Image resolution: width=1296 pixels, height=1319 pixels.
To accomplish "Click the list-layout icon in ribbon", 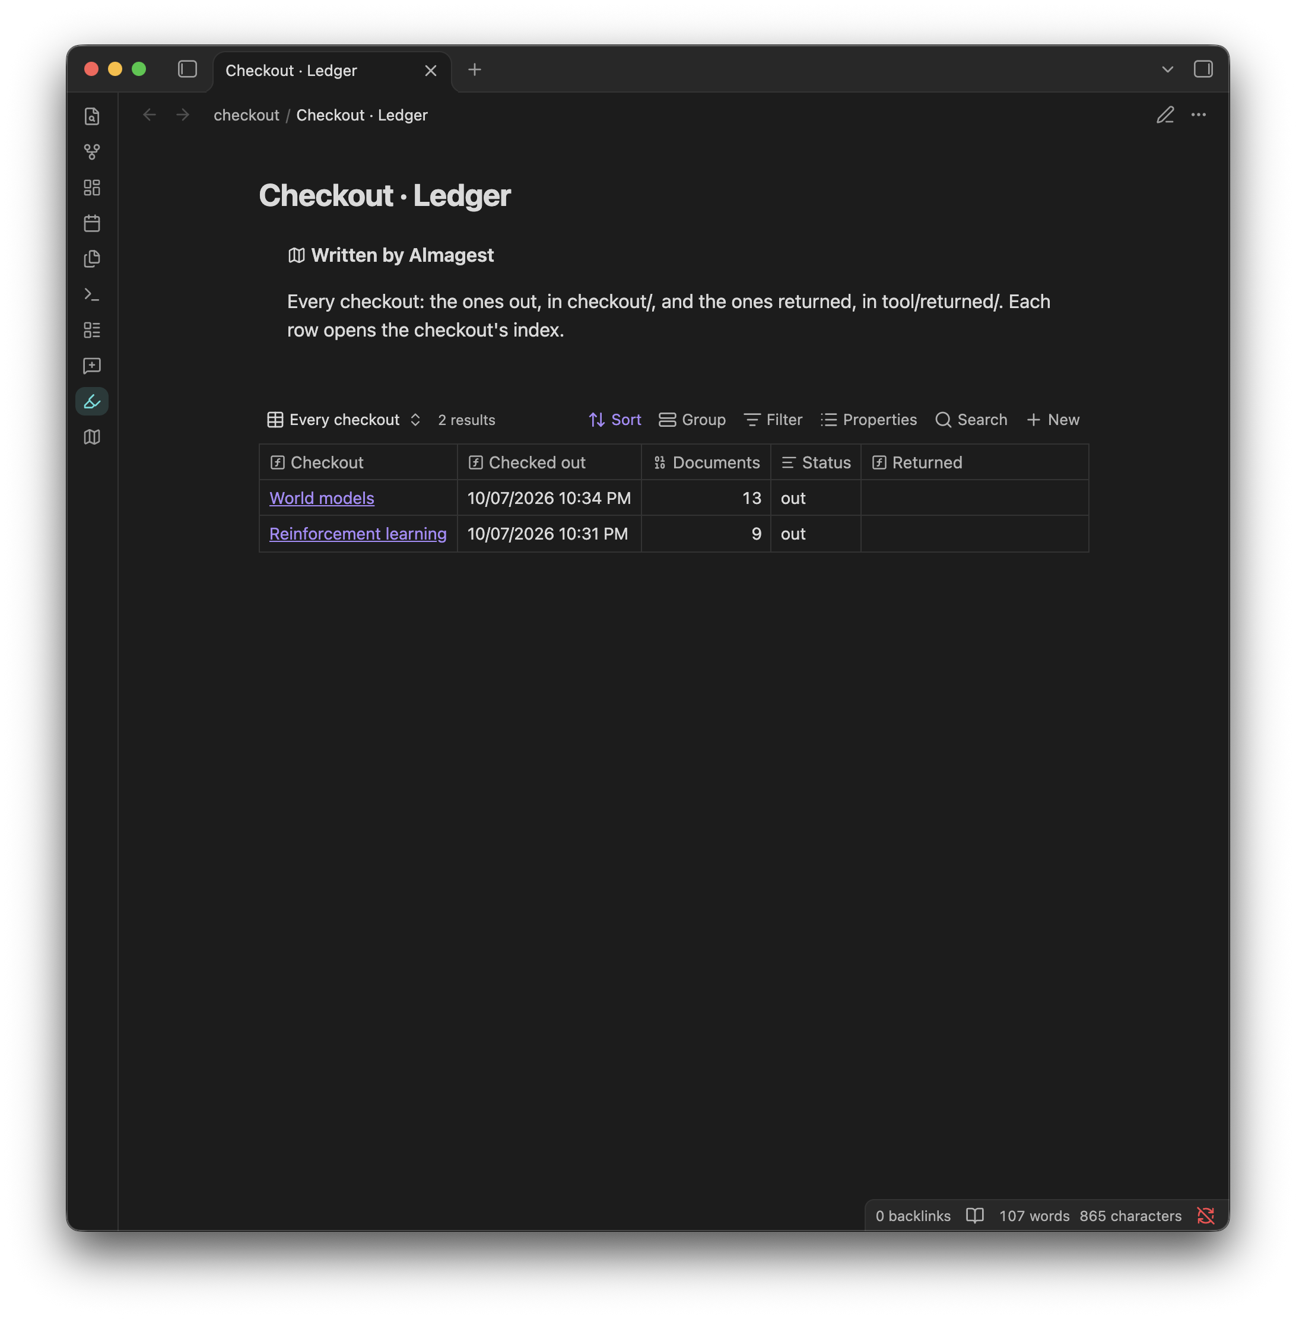I will [92, 330].
